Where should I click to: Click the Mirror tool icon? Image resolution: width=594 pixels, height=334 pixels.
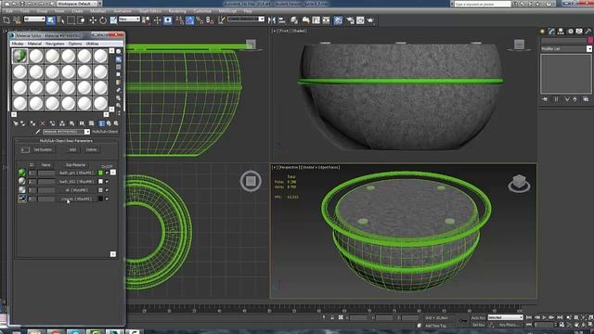pos(272,20)
